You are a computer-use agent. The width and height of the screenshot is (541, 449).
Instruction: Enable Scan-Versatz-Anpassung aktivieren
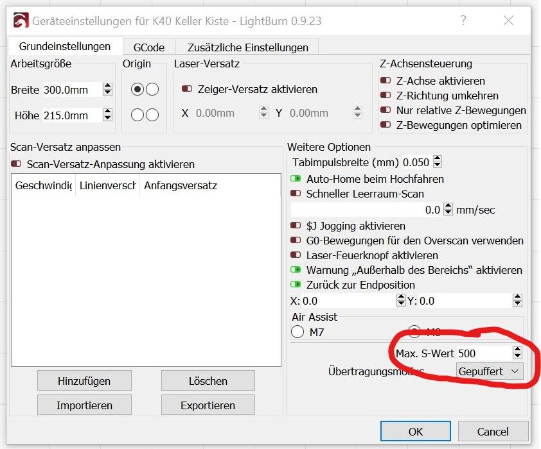pyautogui.click(x=16, y=164)
